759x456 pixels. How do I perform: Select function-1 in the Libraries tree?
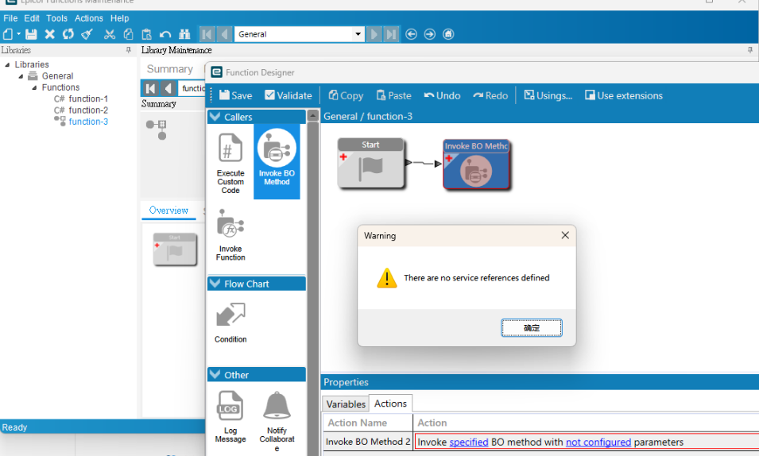(x=88, y=99)
